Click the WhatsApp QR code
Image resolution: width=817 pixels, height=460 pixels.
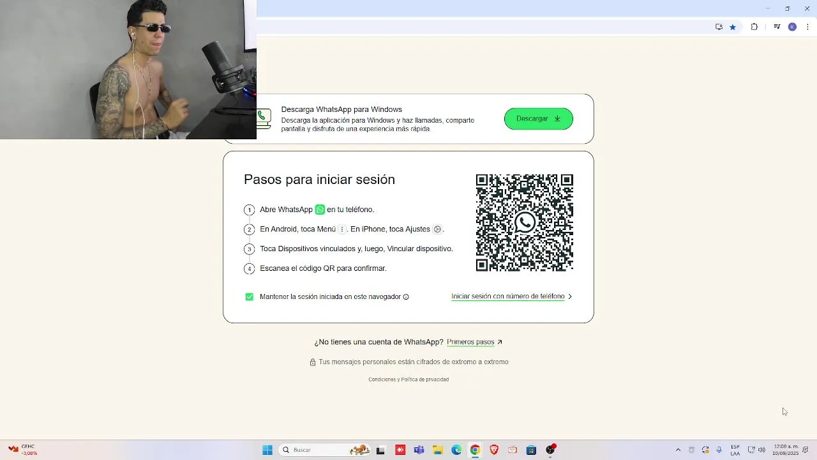(x=525, y=223)
